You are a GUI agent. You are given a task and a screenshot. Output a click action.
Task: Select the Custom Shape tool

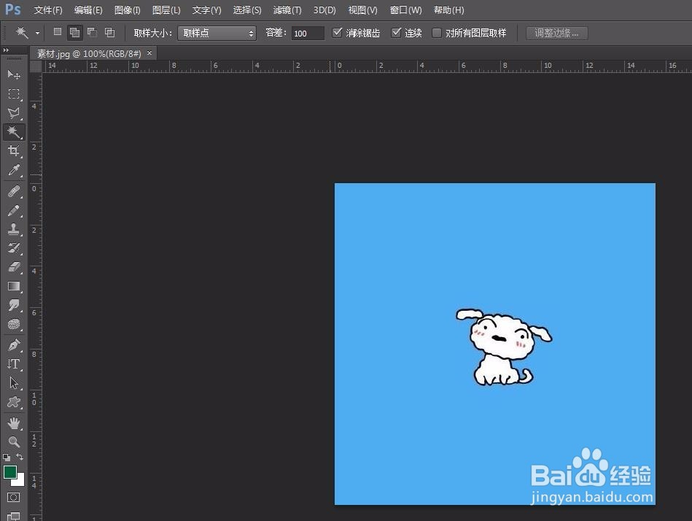pos(14,402)
